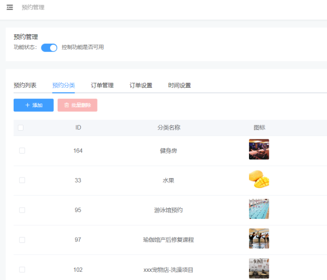Image resolution: width=327 pixels, height=280 pixels.
Task: Select the checkbox for 水果 row
Action: [x=22, y=180]
